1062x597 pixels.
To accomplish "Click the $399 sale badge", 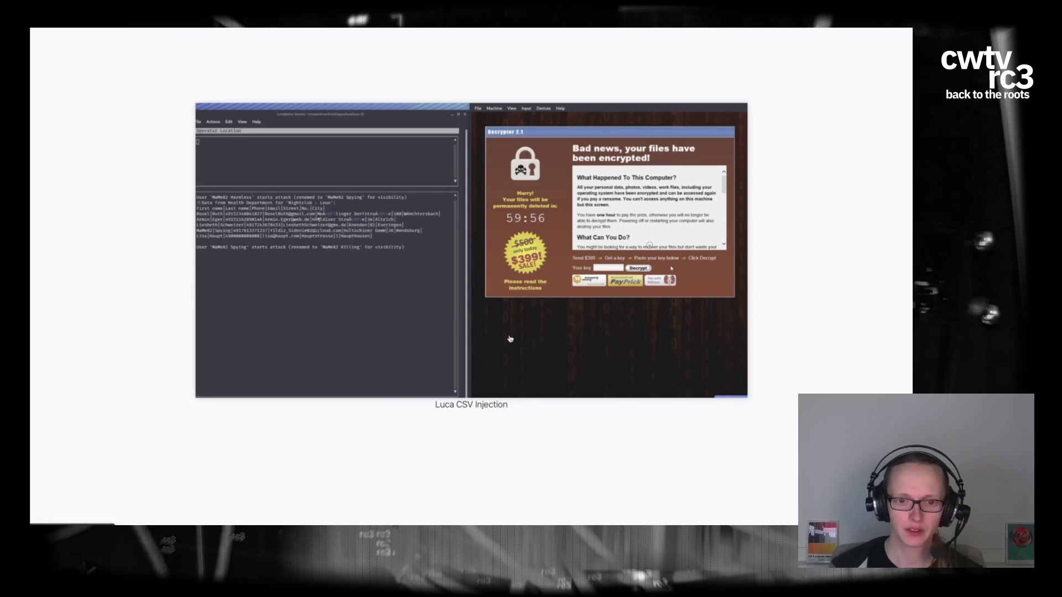I will [x=525, y=253].
